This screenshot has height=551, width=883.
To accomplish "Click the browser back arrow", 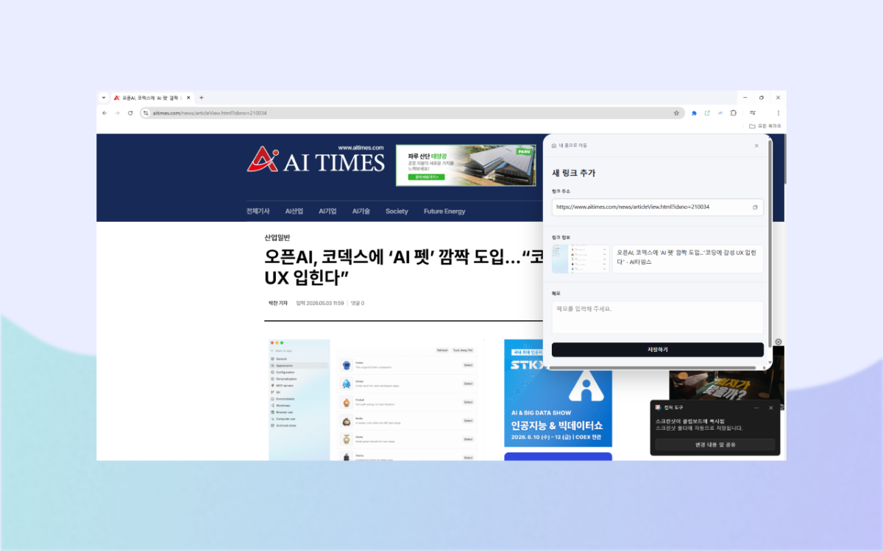I will point(104,113).
